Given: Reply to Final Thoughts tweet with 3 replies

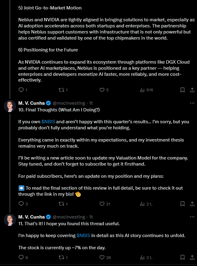Looking at the screenshot, I should 21,204.
